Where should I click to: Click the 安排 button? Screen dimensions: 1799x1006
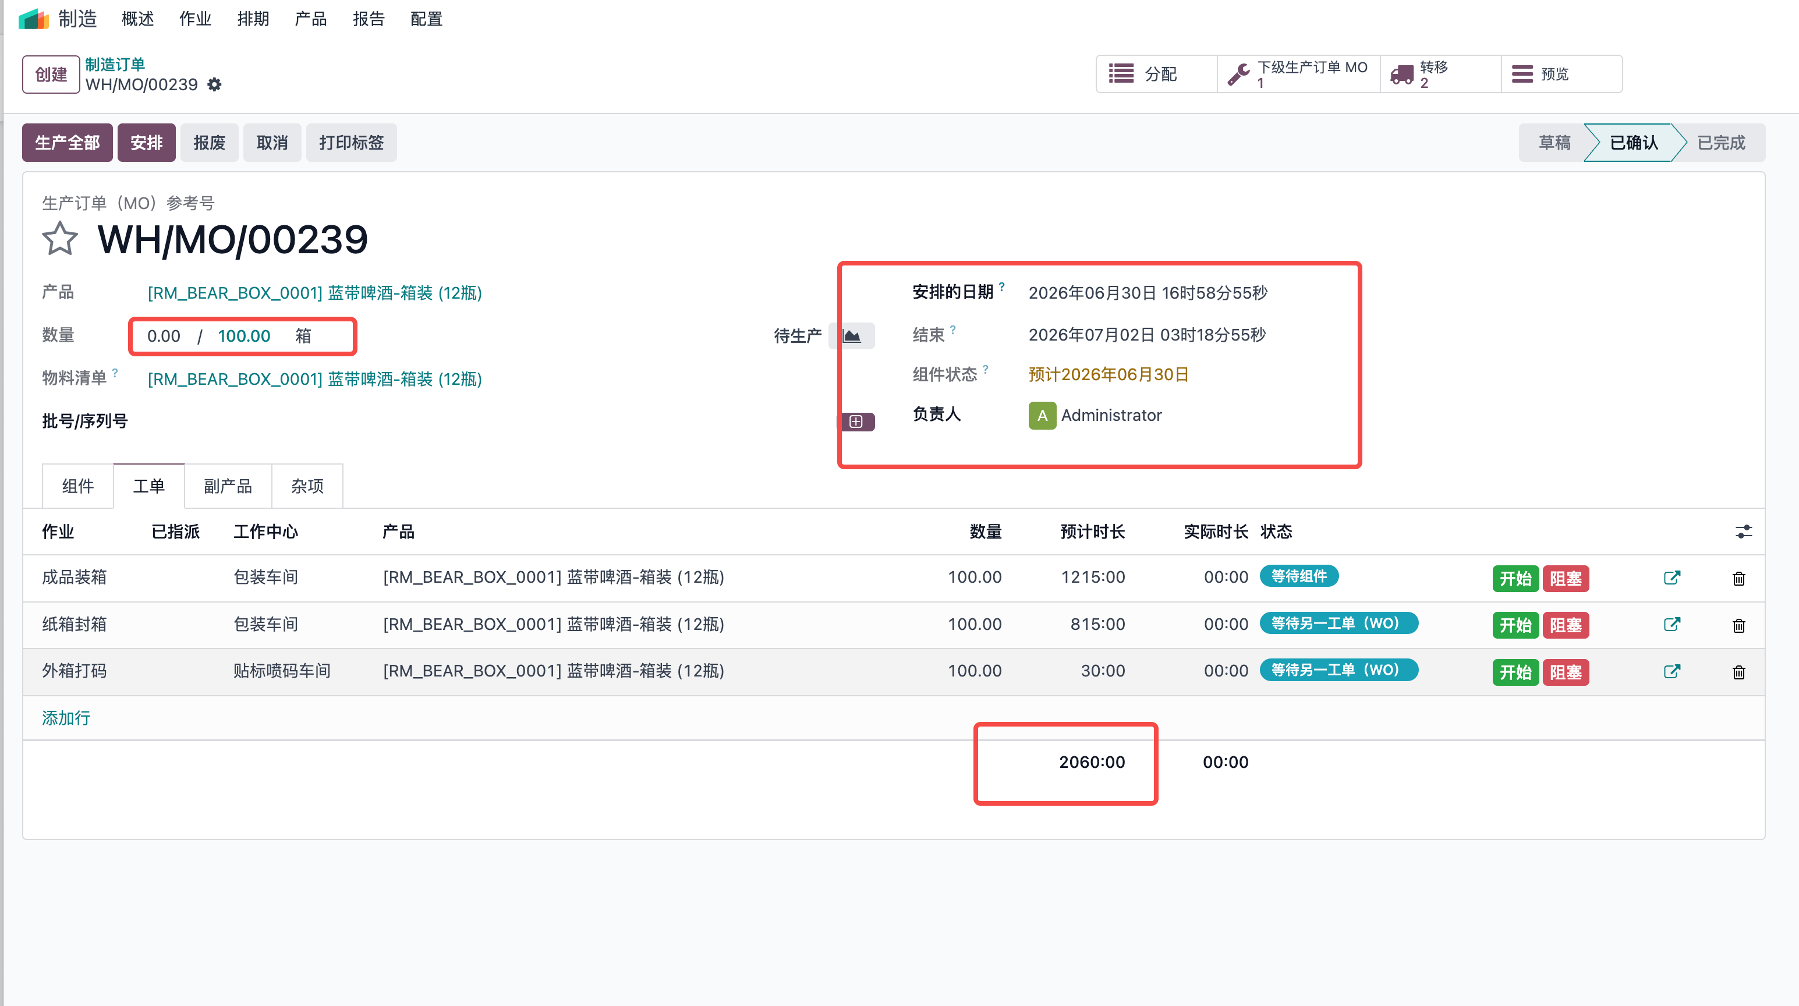[x=147, y=143]
